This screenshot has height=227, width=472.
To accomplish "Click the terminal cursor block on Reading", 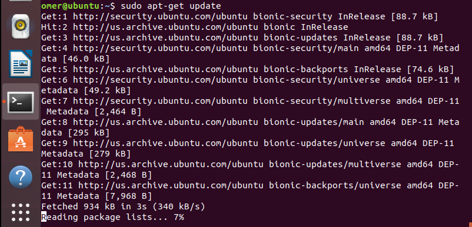I will click(x=44, y=217).
